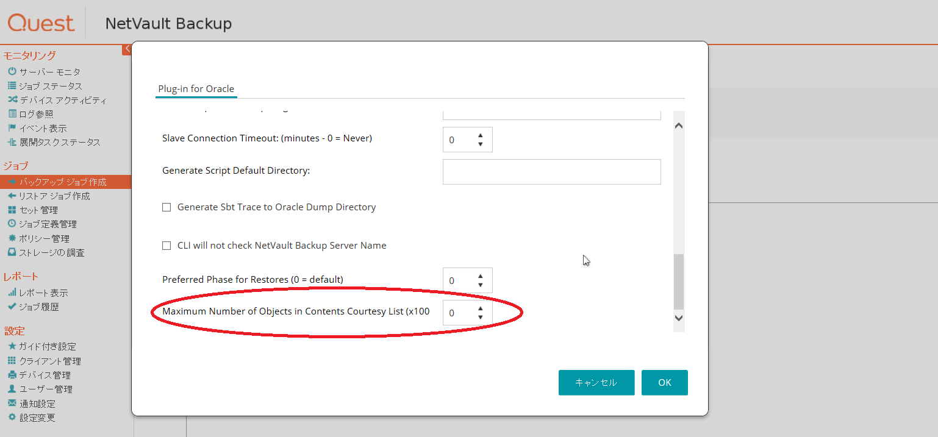Click the ジョブ定義管理 clock icon
Viewport: 938px width, 437px height.
pos(12,224)
